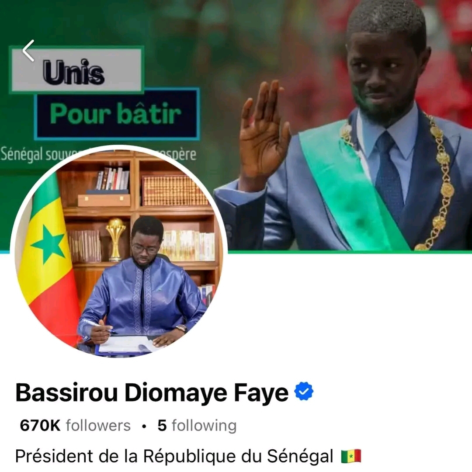
Task: Click the blue necktie in the cover photo
Action: point(389,174)
